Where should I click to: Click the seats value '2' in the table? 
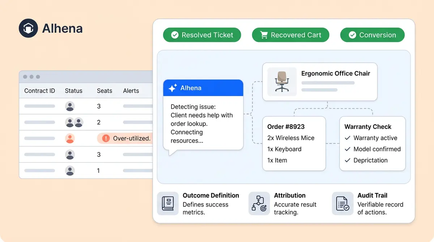99,122
